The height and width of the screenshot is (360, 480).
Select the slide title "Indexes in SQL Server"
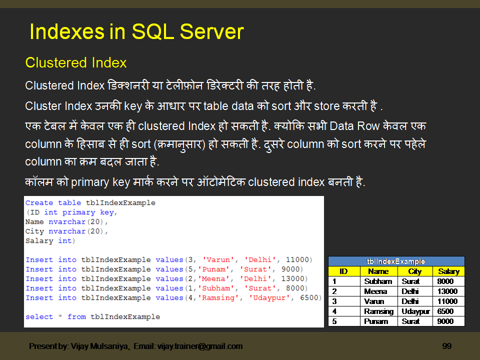tap(136, 31)
